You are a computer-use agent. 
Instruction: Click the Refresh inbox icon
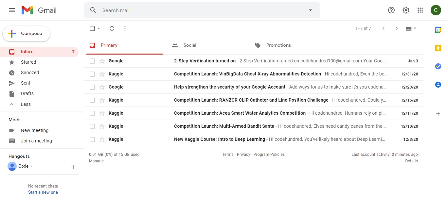point(112,28)
